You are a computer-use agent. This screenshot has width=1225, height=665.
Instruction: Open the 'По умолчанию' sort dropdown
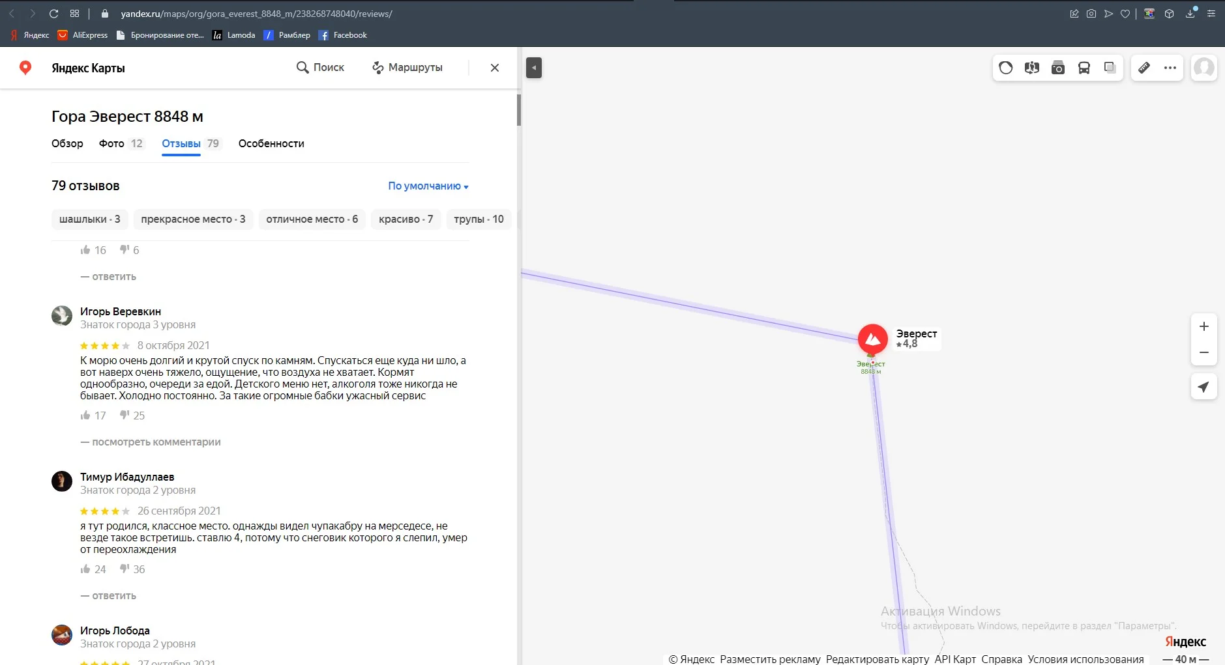pyautogui.click(x=426, y=186)
